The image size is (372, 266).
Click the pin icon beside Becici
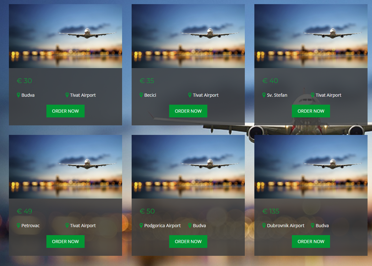click(141, 95)
